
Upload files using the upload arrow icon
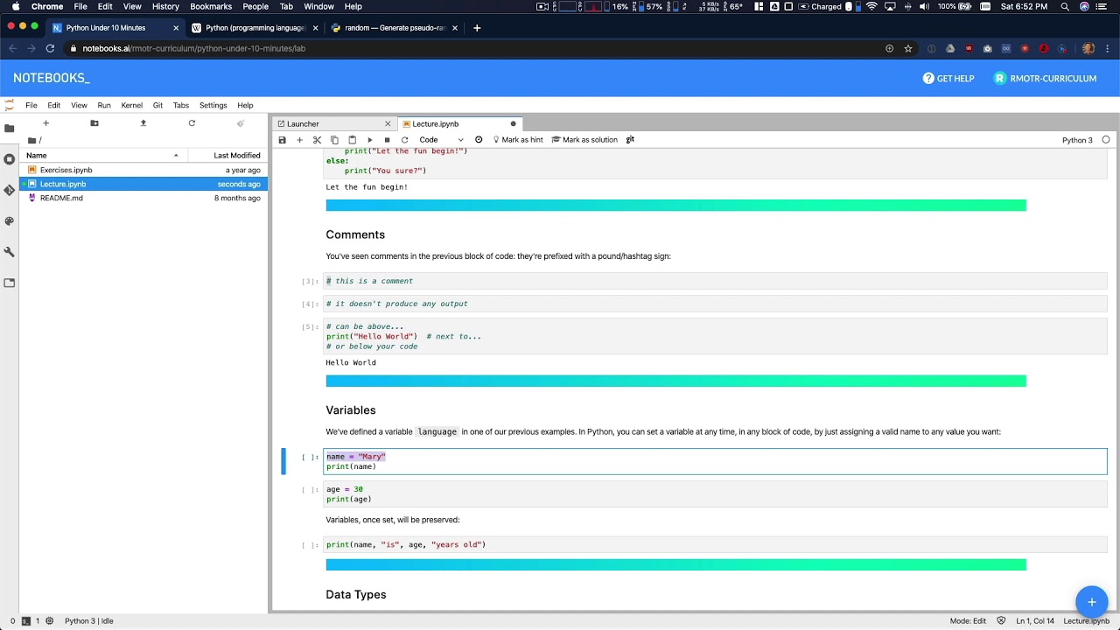coord(143,123)
